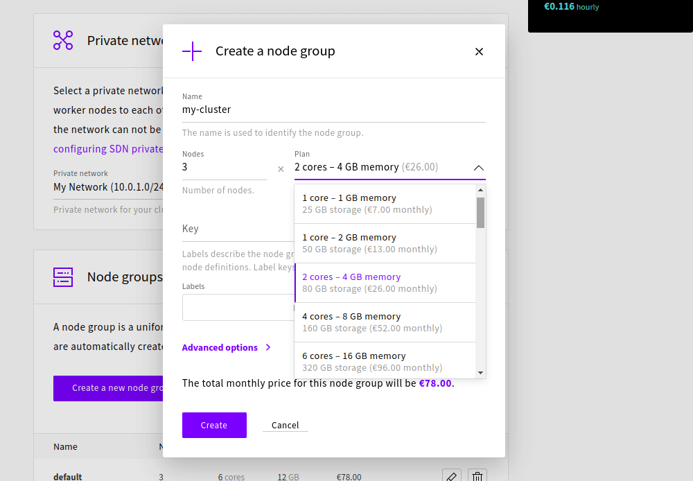The width and height of the screenshot is (693, 481).
Task: Pick 6 cores – 16 GB memory plan
Action: [x=385, y=360]
